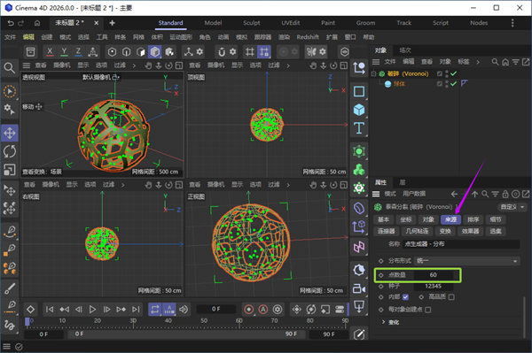This screenshot has height=353, width=532.
Task: Toggle Z axis lock
Action: point(78,52)
